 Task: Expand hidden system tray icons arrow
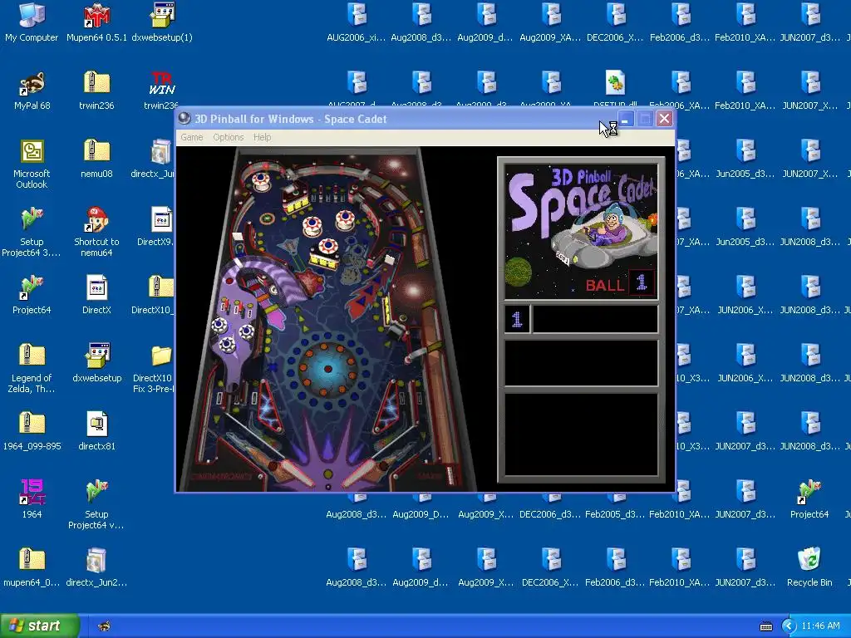789,626
